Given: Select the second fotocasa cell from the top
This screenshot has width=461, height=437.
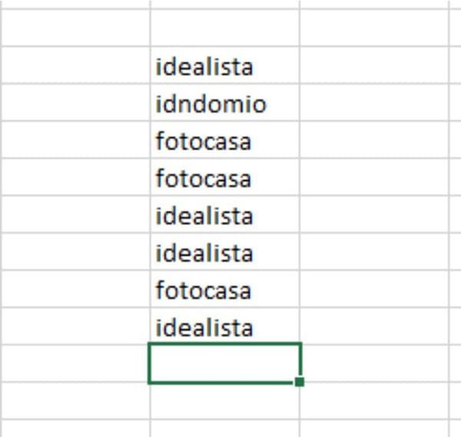Looking at the screenshot, I should [x=224, y=178].
